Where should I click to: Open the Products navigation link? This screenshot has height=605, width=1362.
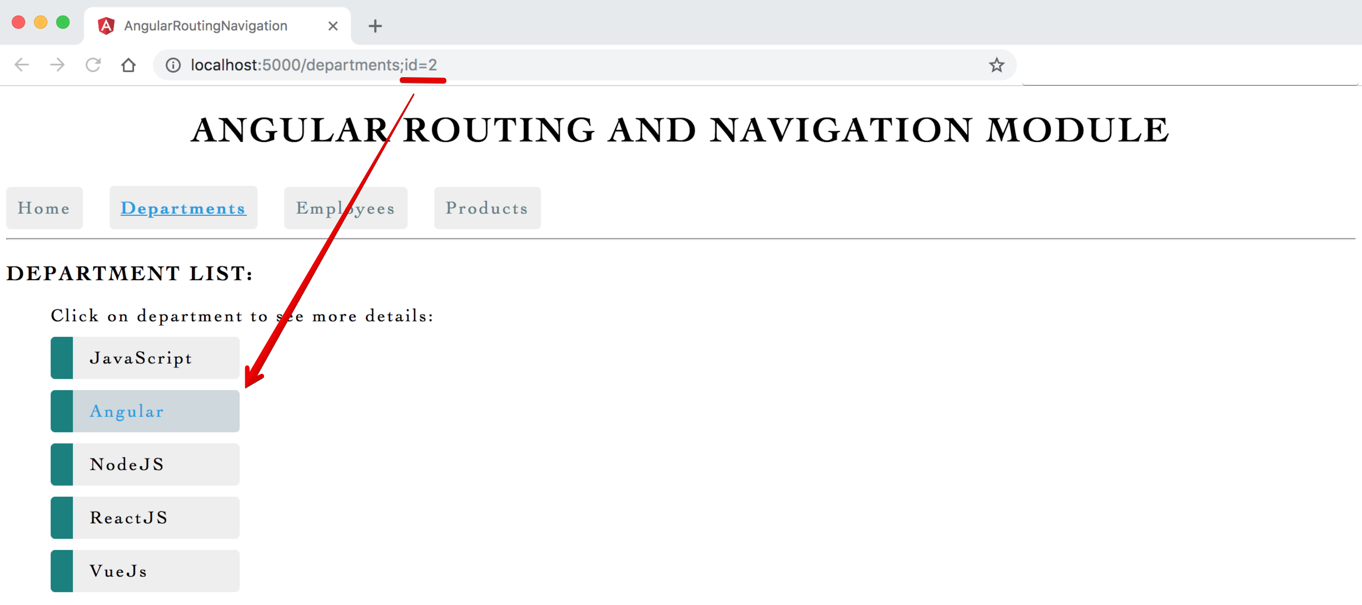pyautogui.click(x=485, y=208)
